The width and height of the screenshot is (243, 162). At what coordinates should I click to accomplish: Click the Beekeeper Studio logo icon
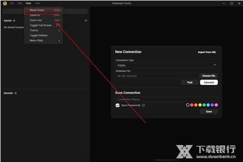(4, 3)
